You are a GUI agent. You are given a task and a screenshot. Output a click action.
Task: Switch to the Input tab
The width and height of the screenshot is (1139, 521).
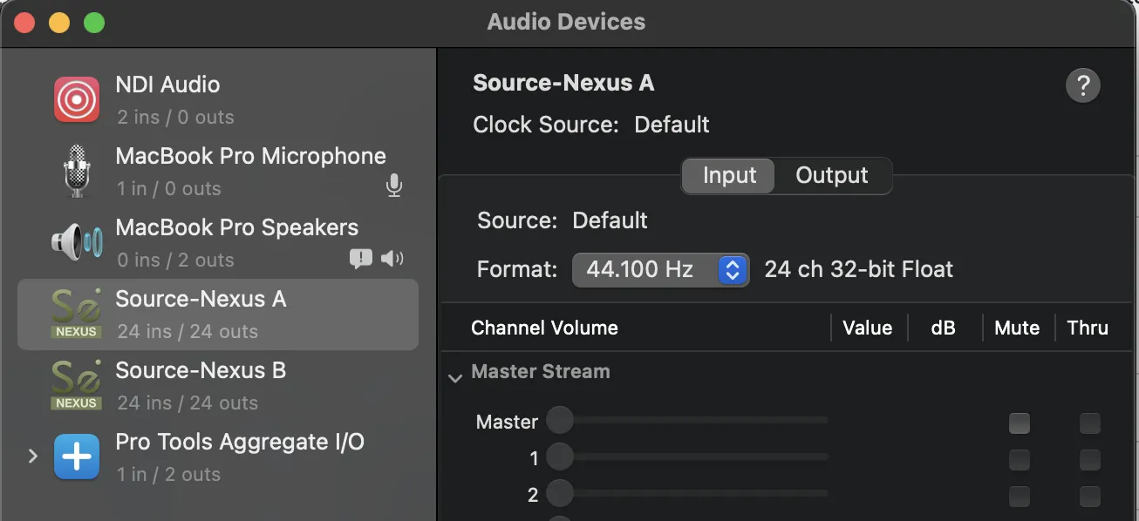click(729, 175)
